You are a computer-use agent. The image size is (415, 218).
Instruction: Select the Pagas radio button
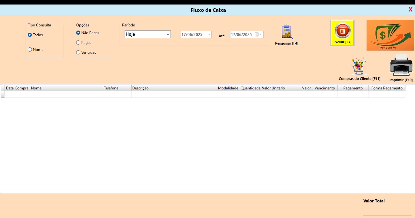click(x=78, y=43)
